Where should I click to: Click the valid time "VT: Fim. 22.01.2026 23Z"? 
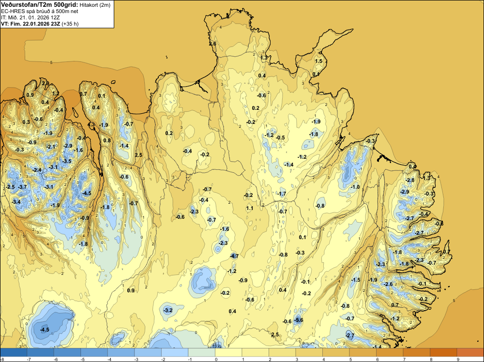tap(31, 24)
